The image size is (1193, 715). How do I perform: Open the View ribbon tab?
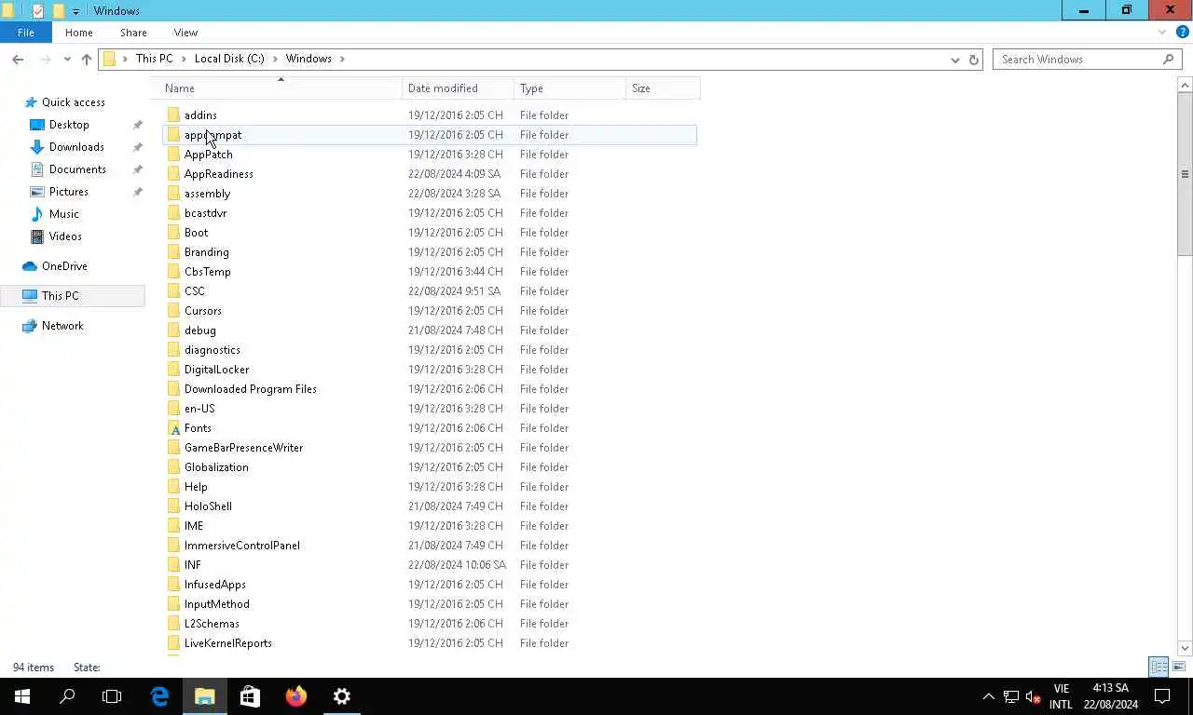(185, 33)
